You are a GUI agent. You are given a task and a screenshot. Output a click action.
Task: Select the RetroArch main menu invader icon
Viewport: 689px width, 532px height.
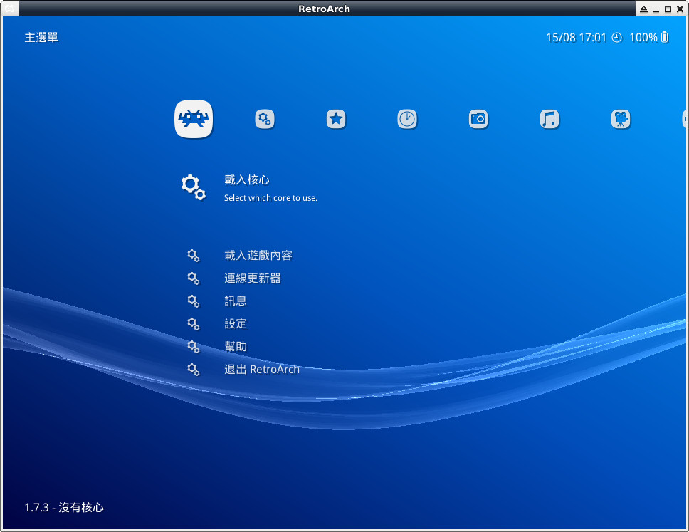click(194, 119)
